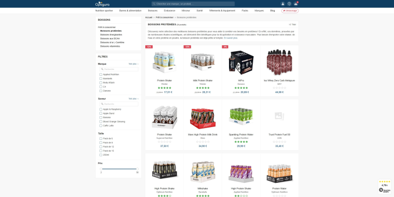Select Boissons aux BCAA category
This screenshot has height=197, width=394.
(110, 39)
